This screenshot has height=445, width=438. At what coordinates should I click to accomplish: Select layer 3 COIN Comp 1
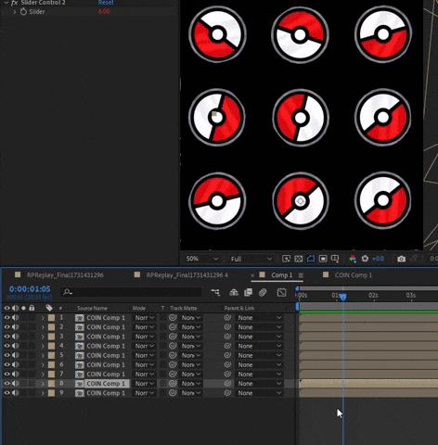click(x=106, y=337)
